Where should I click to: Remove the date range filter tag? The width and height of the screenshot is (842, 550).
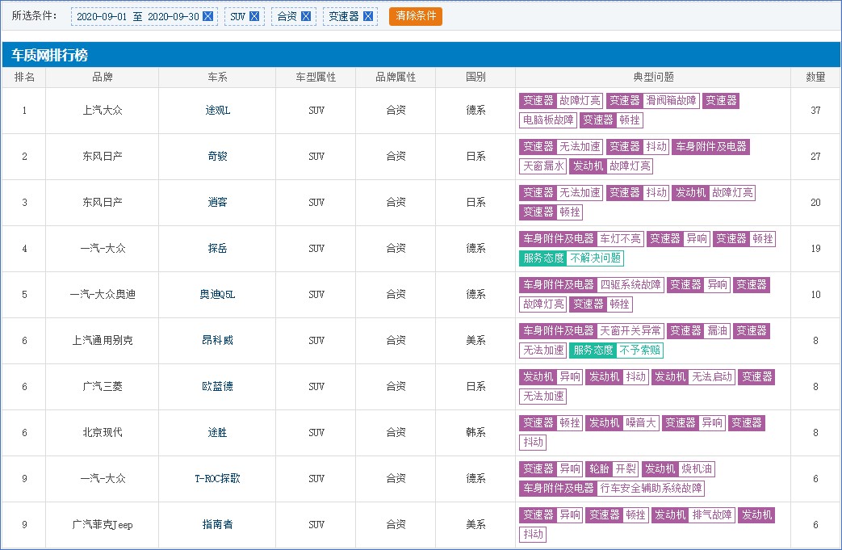[208, 16]
